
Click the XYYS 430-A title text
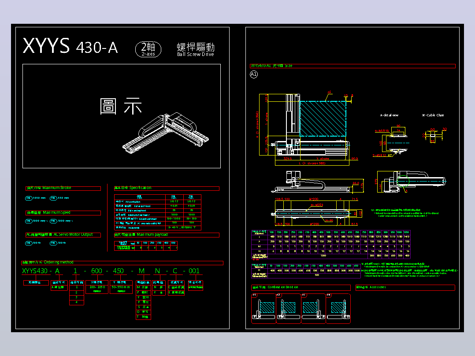(x=71, y=46)
